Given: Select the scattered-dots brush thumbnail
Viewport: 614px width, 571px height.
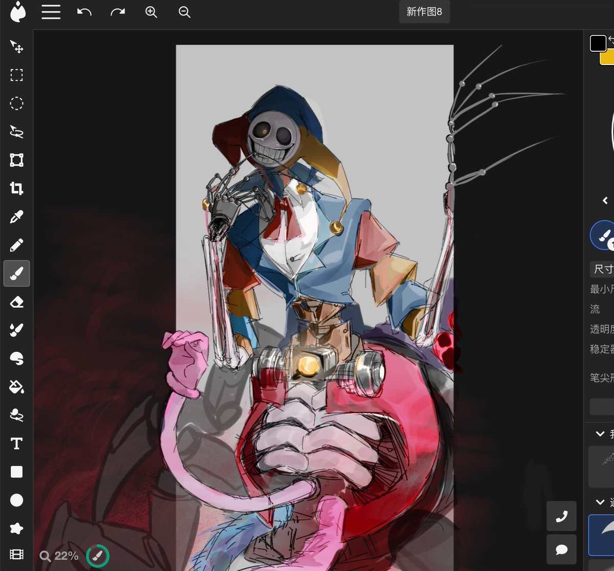Looking at the screenshot, I should (x=602, y=466).
